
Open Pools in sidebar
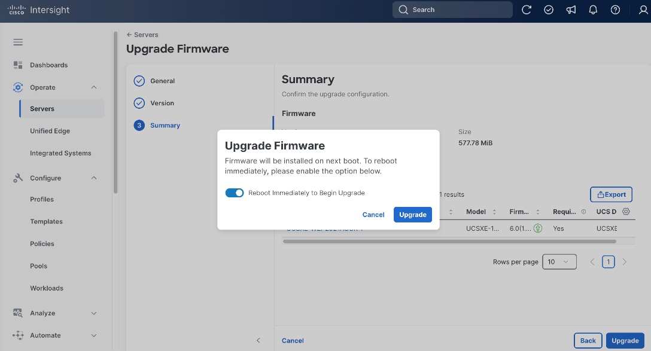tap(39, 266)
